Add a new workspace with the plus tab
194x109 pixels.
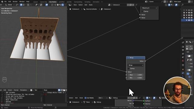[x=102, y=2]
